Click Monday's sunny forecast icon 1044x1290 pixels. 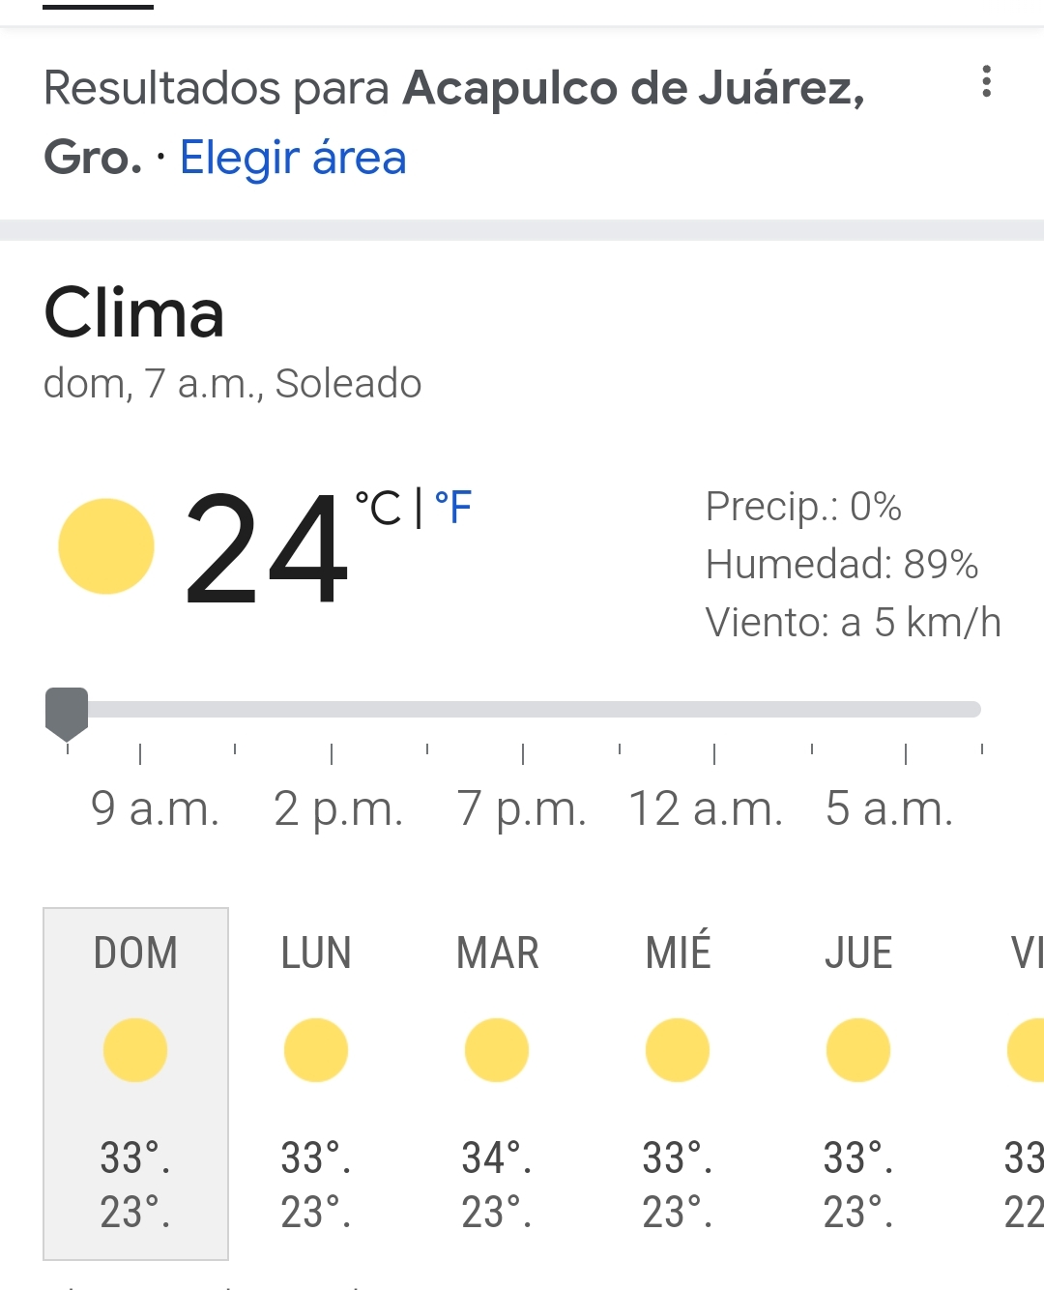pos(316,1050)
